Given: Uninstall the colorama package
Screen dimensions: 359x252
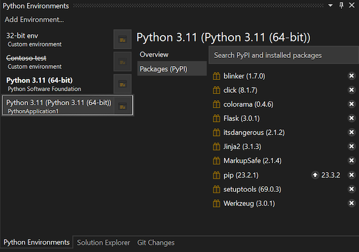Looking at the screenshot, I should pos(351,104).
